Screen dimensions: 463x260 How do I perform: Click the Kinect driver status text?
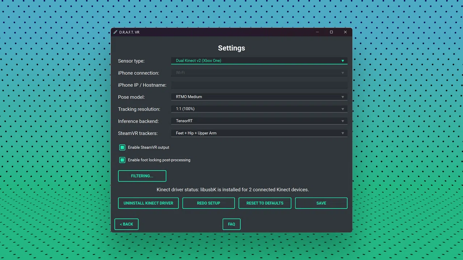coord(233,190)
